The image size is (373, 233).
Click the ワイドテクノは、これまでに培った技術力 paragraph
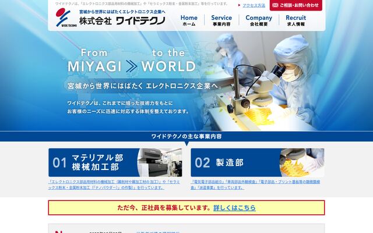click(x=128, y=107)
